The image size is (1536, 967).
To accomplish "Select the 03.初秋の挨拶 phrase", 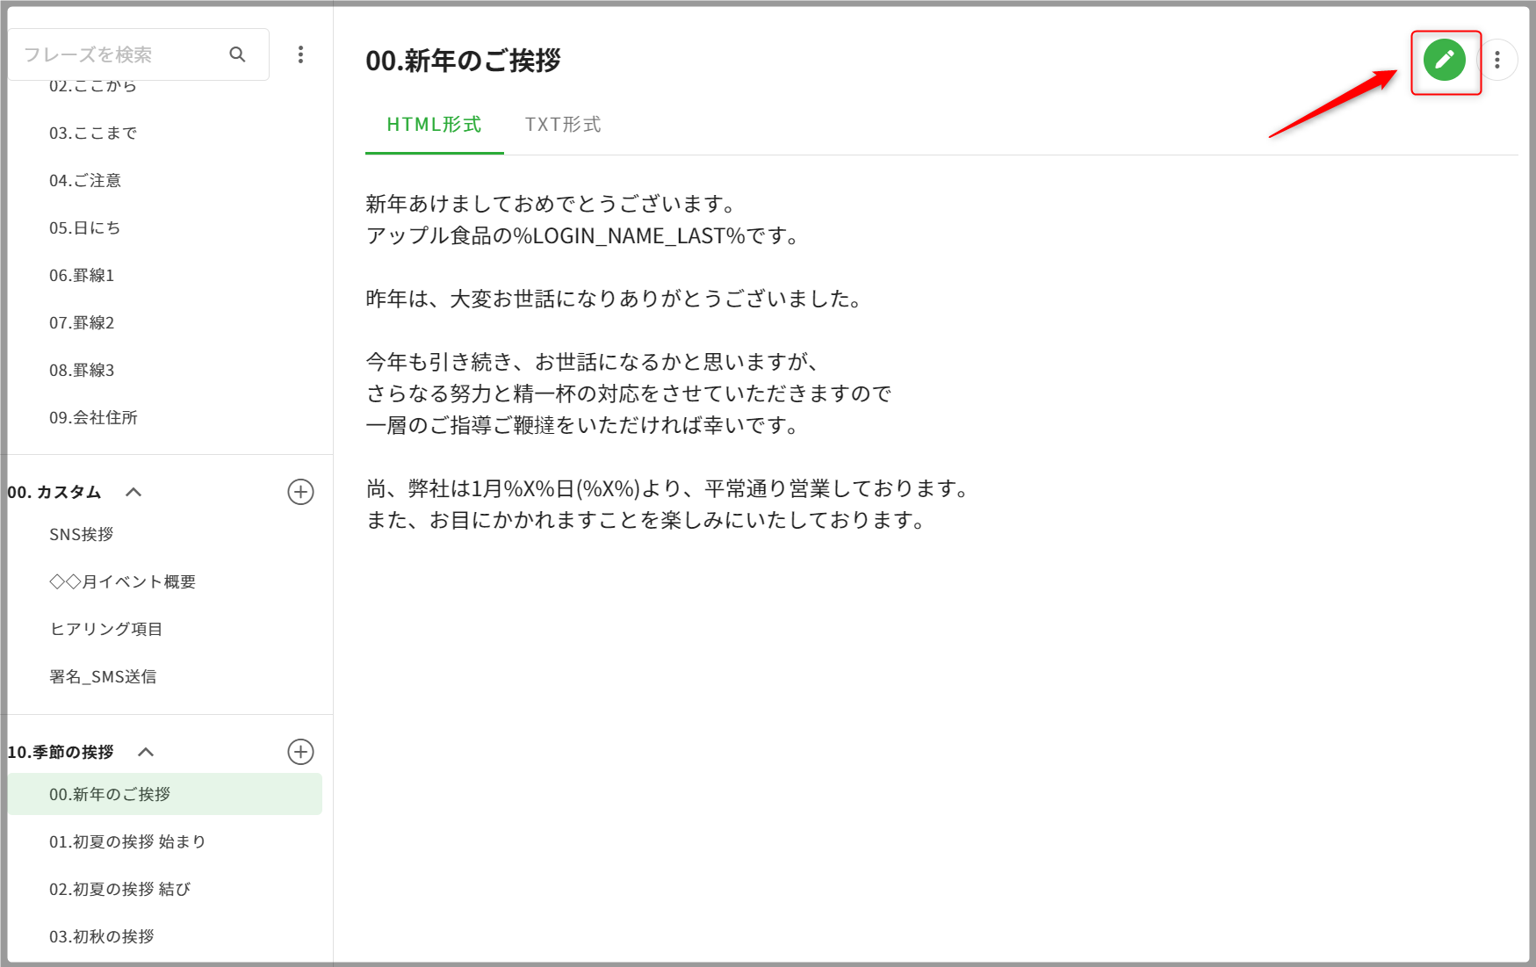I will point(102,936).
